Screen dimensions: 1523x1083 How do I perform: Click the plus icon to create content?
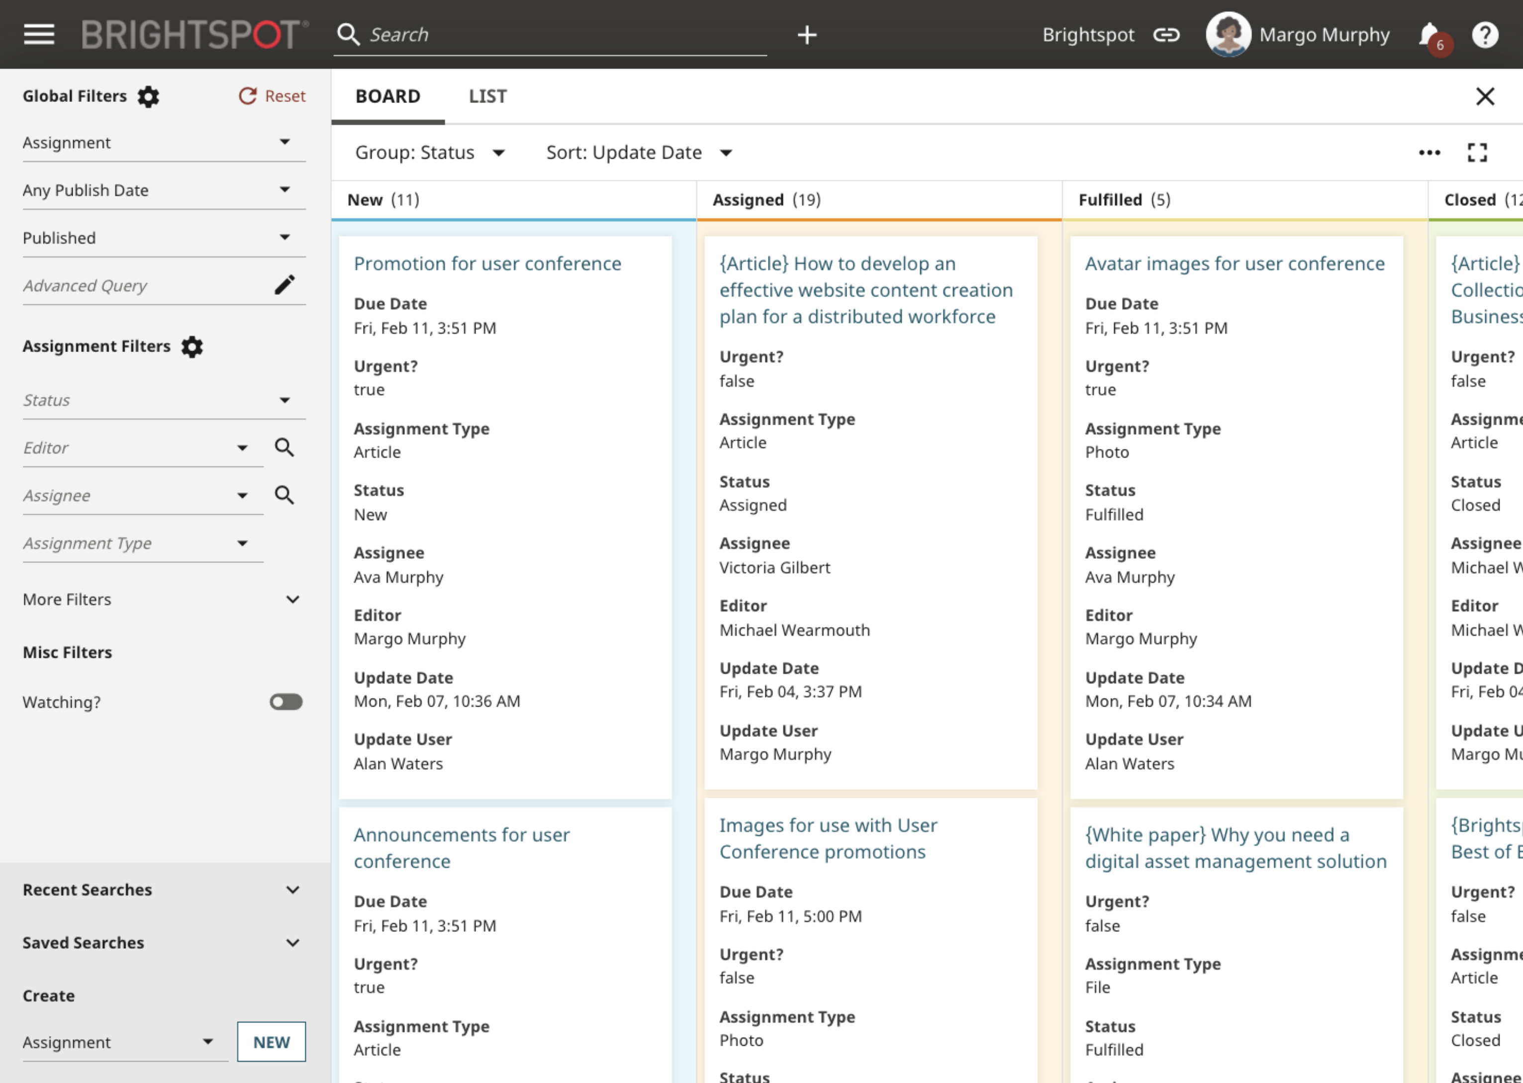pos(807,35)
